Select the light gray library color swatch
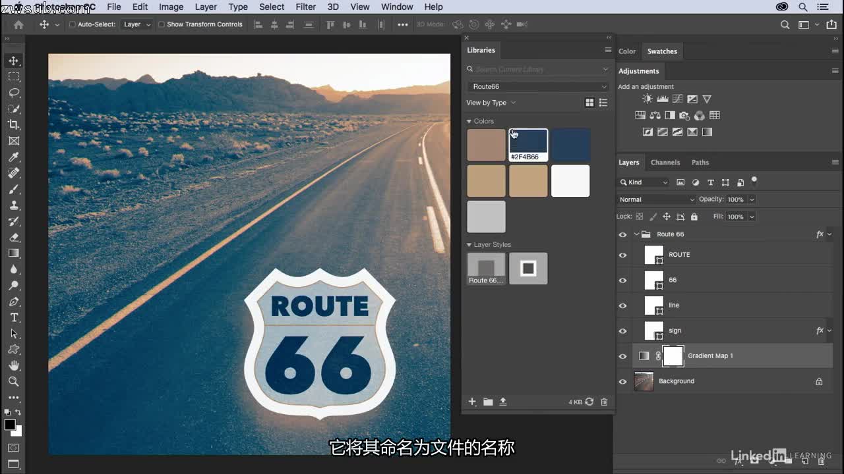Screen dimensions: 844x474 click(x=486, y=217)
